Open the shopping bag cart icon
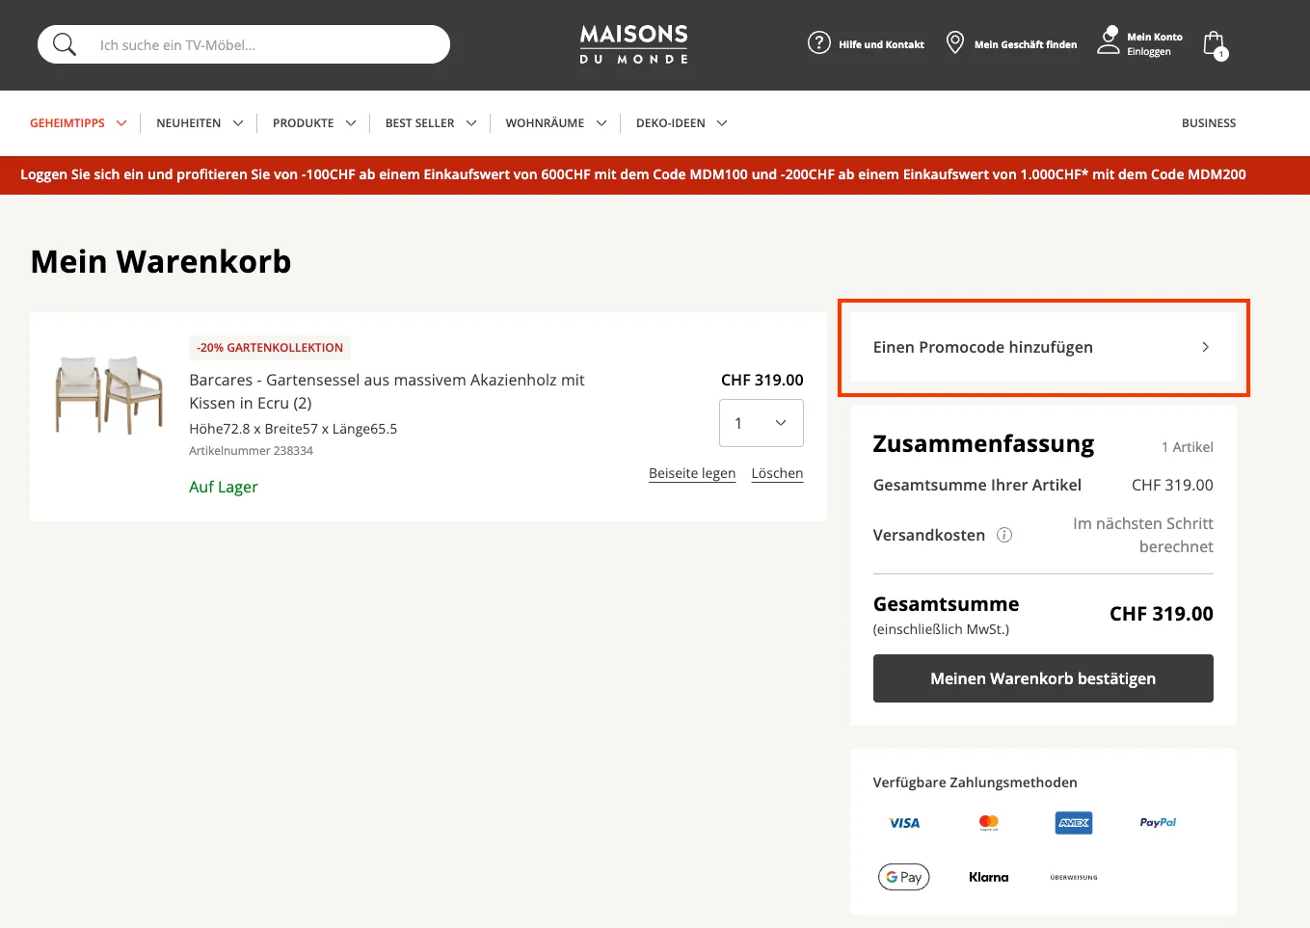1310x928 pixels. pyautogui.click(x=1215, y=44)
